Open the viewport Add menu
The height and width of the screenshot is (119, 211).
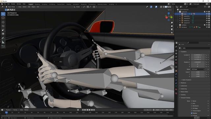pyautogui.click(x=29, y=7)
